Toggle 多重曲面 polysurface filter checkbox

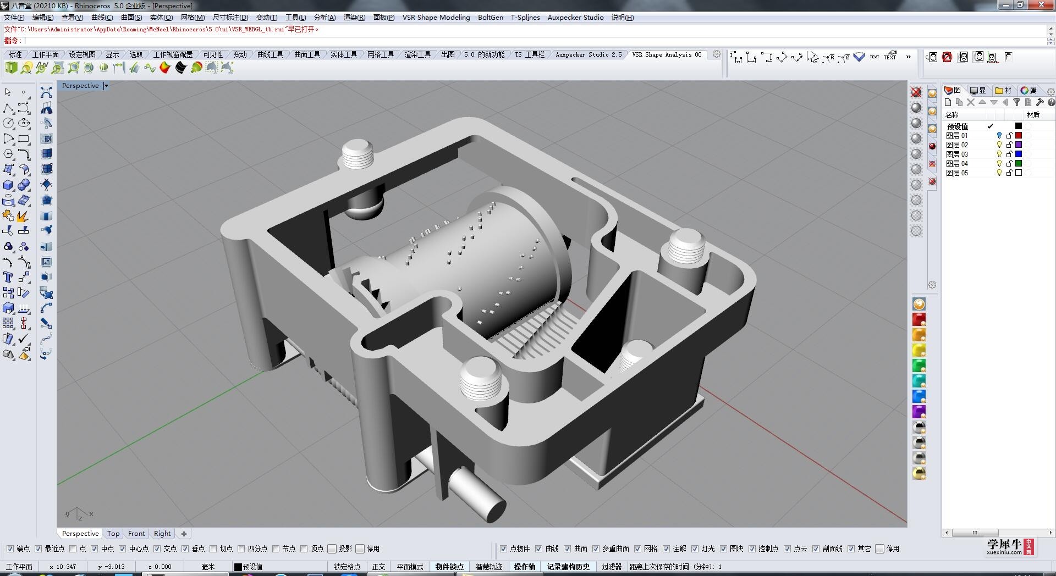point(596,549)
